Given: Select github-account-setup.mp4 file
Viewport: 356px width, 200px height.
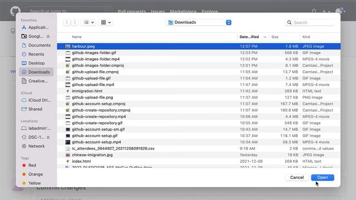Looking at the screenshot, I should (x=199, y=142).
